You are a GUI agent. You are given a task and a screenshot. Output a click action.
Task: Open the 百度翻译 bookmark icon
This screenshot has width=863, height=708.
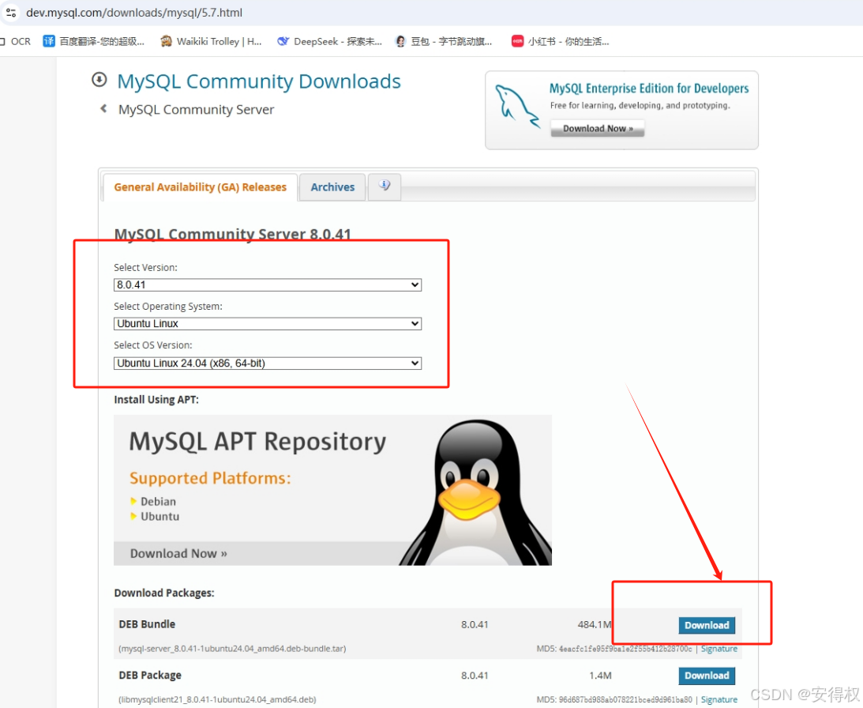(49, 41)
